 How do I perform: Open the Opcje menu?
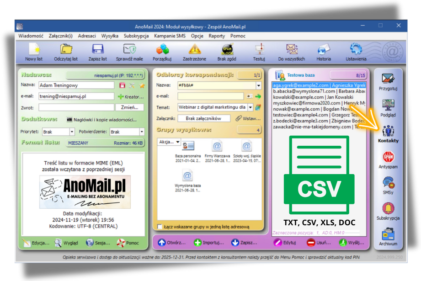[x=197, y=36]
